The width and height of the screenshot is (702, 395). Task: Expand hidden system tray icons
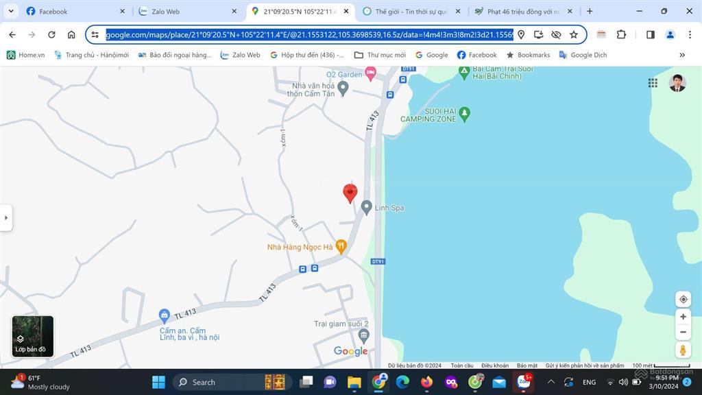(x=550, y=382)
